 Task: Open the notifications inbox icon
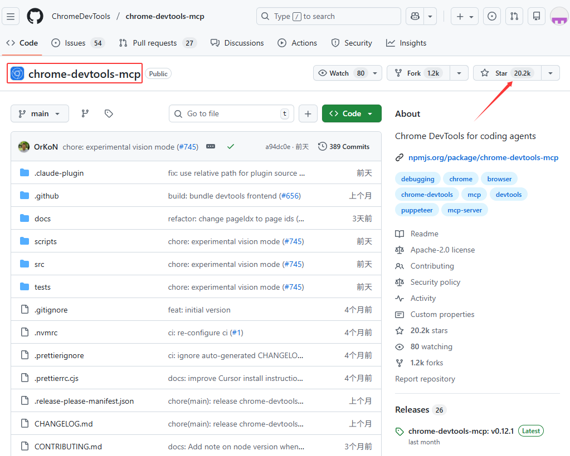pos(537,16)
